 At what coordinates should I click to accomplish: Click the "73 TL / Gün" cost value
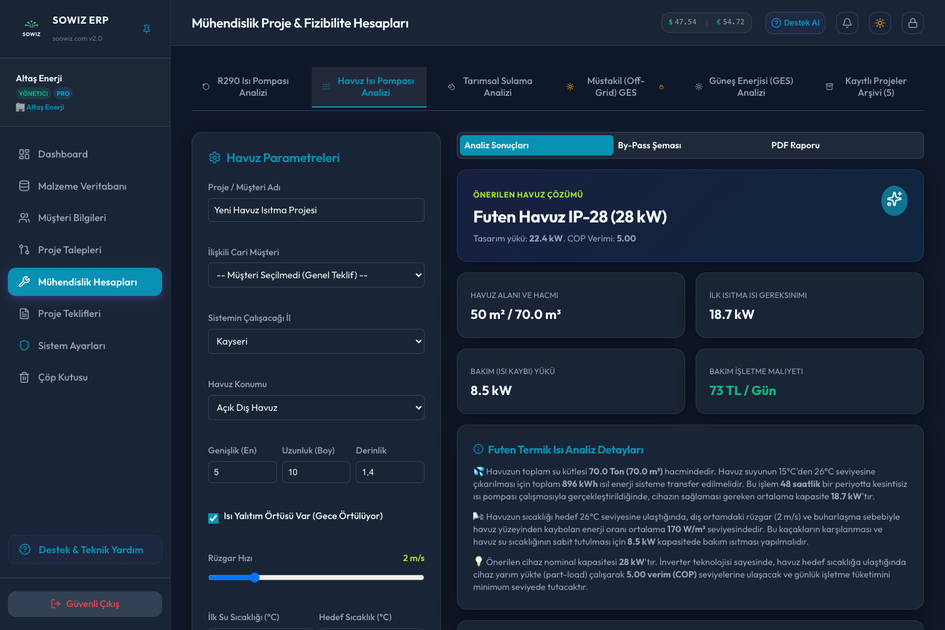tap(743, 390)
